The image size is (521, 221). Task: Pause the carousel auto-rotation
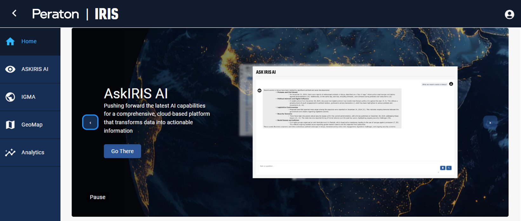point(97,197)
